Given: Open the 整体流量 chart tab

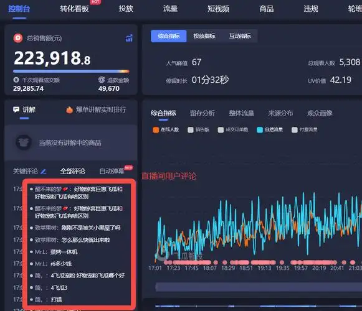Looking at the screenshot, I should (x=242, y=113).
